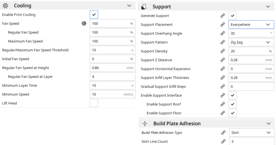Open the Support Pattern Zig Zag dropdown
This screenshot has width=276, height=145.
tap(251, 42)
